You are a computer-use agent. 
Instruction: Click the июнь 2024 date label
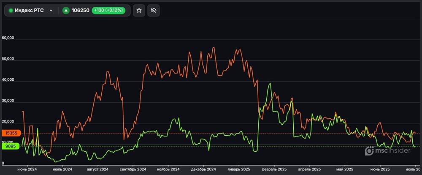click(x=27, y=169)
